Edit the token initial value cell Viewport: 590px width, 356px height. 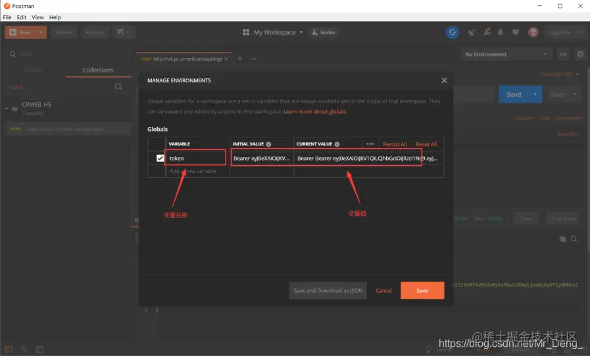tap(262, 158)
